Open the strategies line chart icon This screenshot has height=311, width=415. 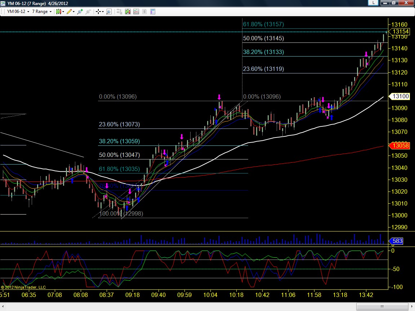(136, 12)
